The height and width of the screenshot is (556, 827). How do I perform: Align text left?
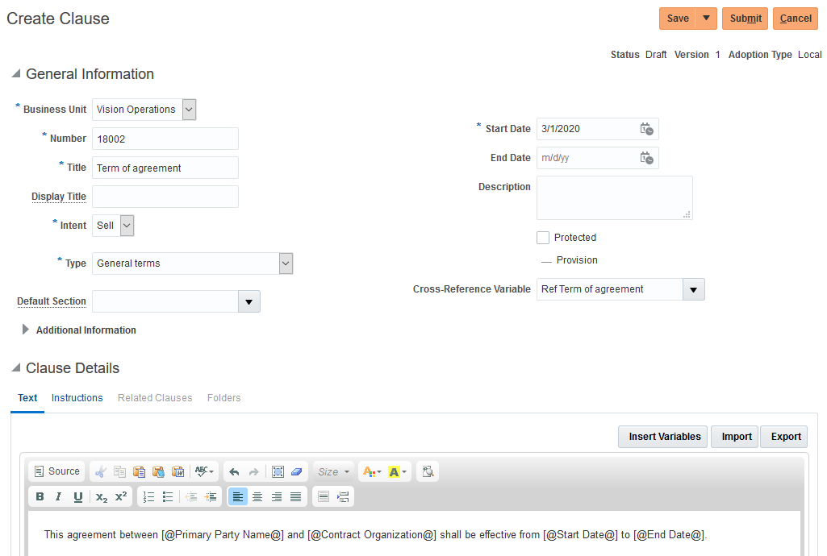[238, 496]
